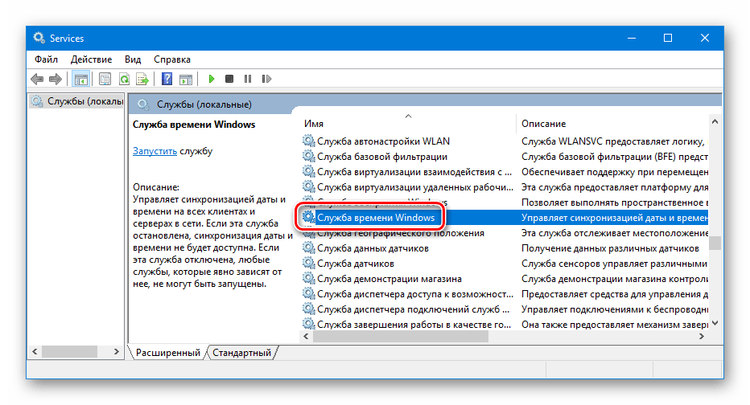This screenshot has height=405, width=750.
Task: Click description 'Служба WLANSVC предоставляет логику'
Action: tap(612, 141)
